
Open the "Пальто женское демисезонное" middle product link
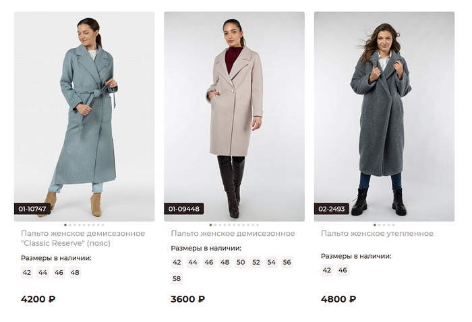(x=233, y=234)
